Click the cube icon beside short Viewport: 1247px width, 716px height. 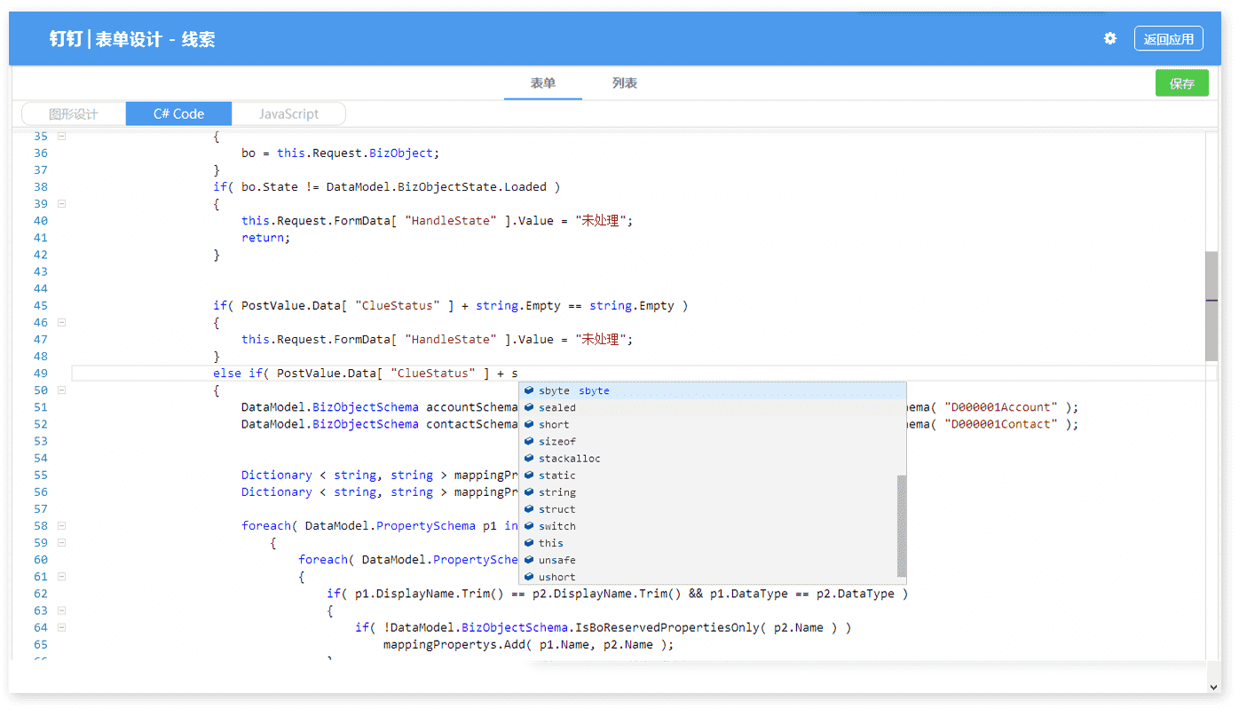click(529, 425)
